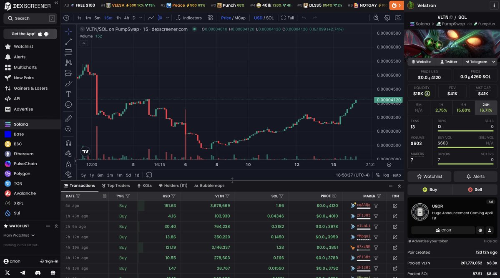Open the emoji icons tool
The image size is (500, 278).
[68, 104]
